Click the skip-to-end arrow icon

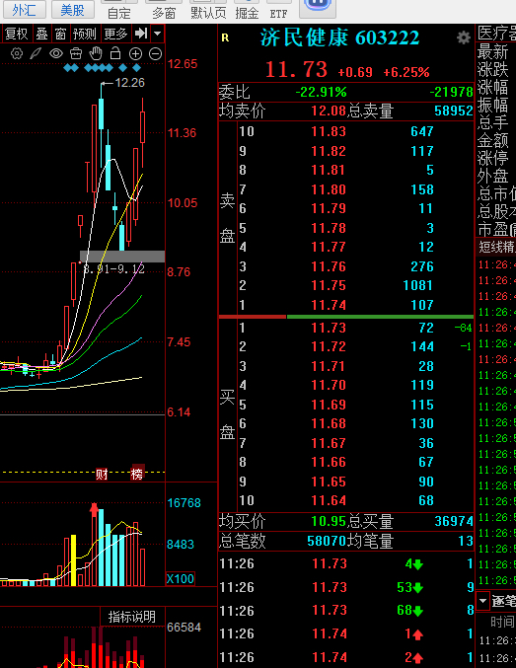141,34
